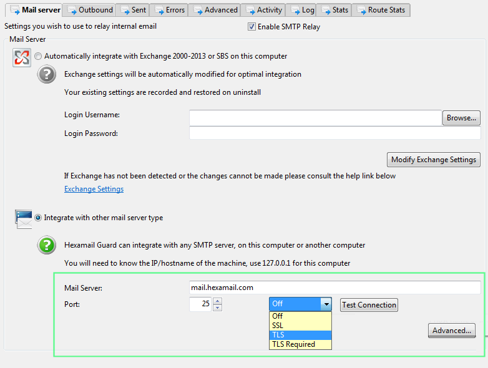Choose TLS from the encryption dropdown list

pyautogui.click(x=300, y=335)
